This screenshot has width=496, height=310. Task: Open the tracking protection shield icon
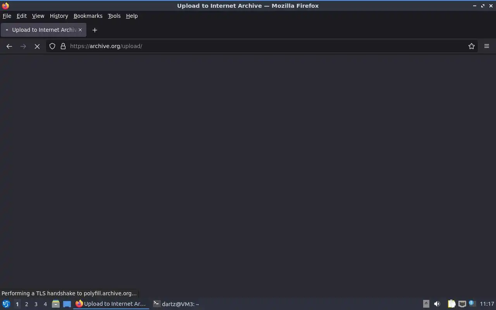coord(52,46)
